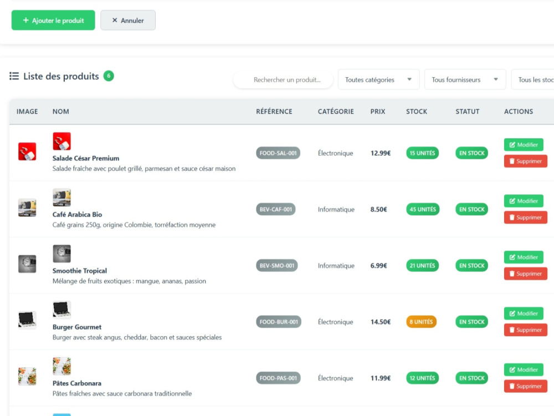Click the Ajouter le produit button
The width and height of the screenshot is (554, 416).
tap(53, 20)
